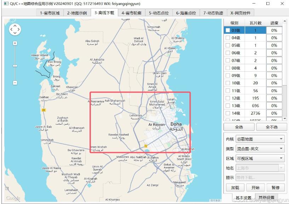The image size is (289, 204).
Task: Pan the map up with the top arrow
Action: (15, 25)
